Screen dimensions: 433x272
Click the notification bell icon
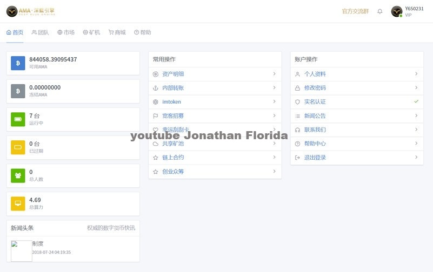point(380,11)
